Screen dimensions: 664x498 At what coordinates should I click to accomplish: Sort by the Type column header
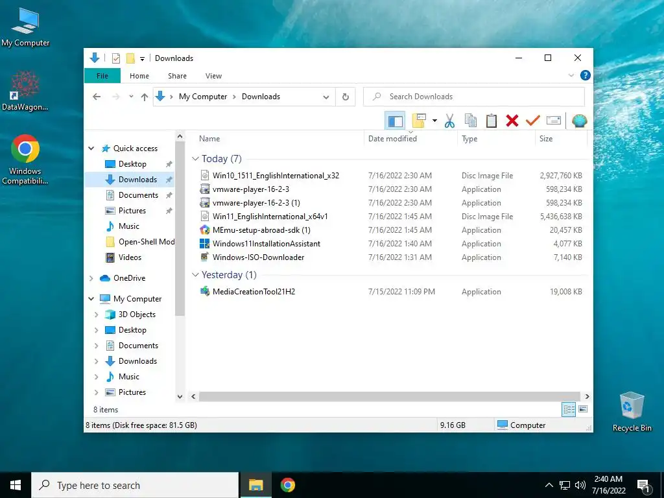[x=496, y=139]
